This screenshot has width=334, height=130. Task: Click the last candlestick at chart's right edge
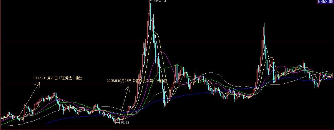click(x=331, y=76)
